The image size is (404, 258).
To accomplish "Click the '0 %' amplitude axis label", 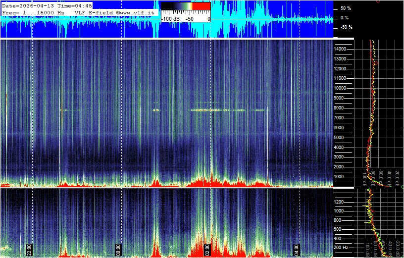I will pos(345,18).
